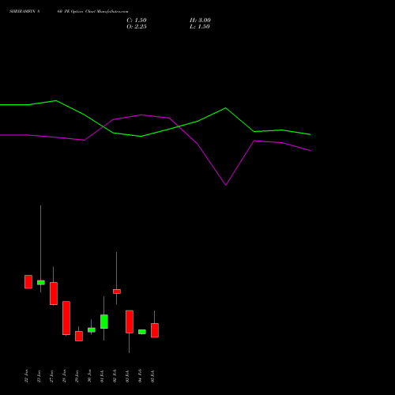Click the green candlestick above 23 Jan
Image resolution: width=395 pixels, height=395 pixels.
click(x=41, y=283)
